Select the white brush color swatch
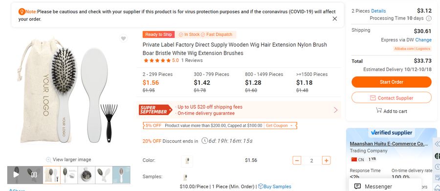 [x=187, y=161]
